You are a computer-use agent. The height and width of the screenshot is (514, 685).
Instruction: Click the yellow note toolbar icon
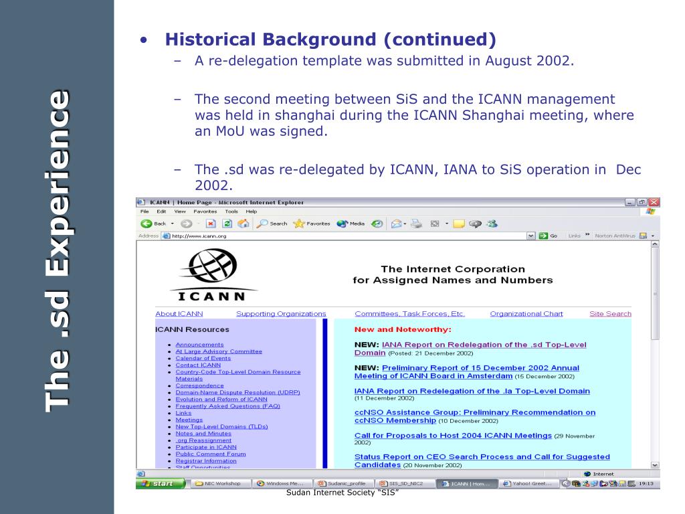(x=458, y=224)
